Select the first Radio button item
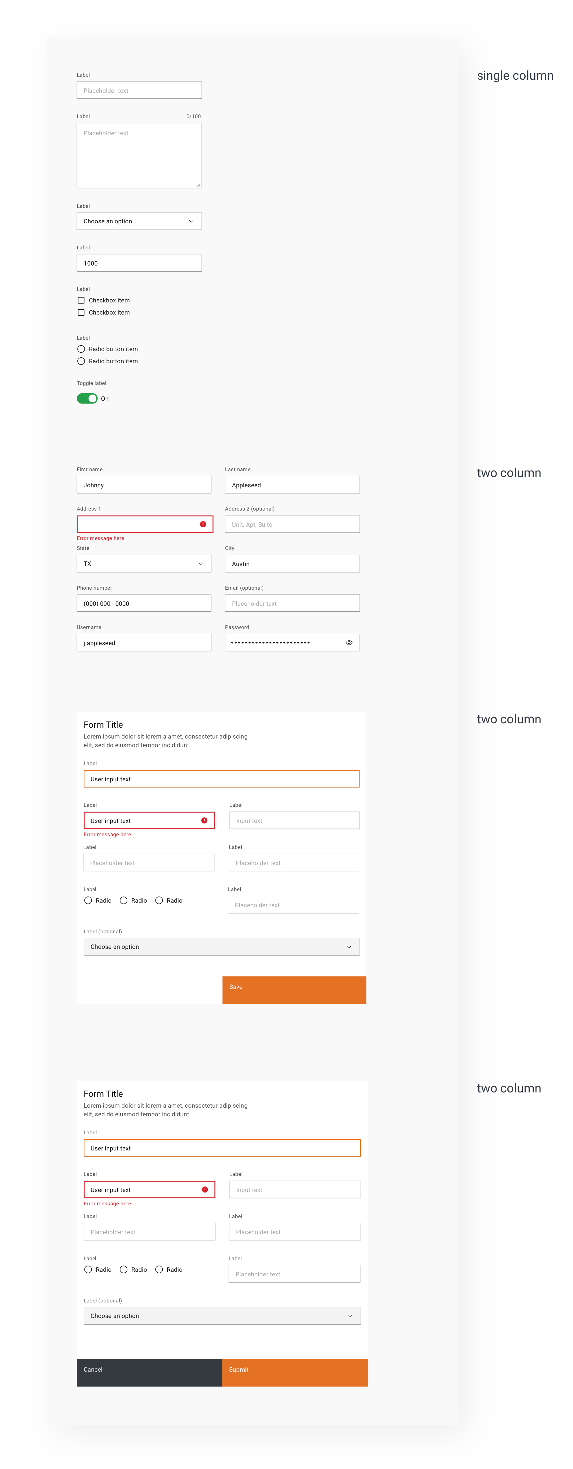This screenshot has height=1469, width=573. 81,349
